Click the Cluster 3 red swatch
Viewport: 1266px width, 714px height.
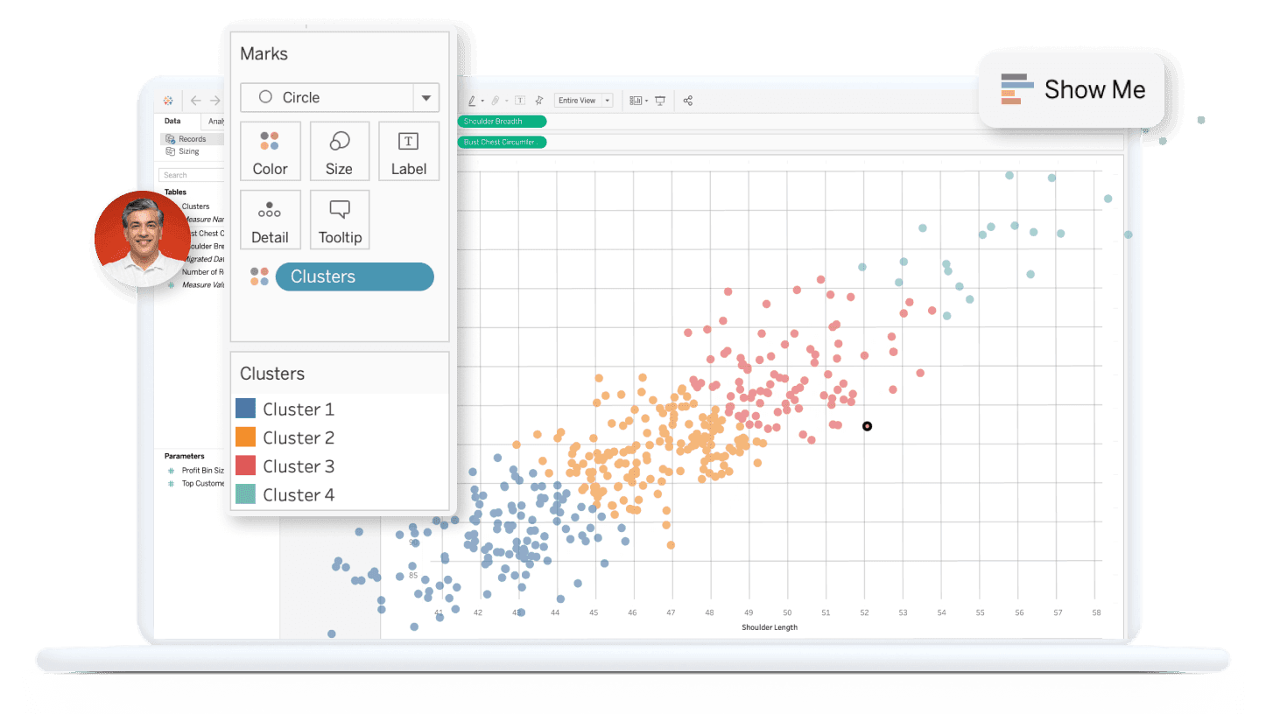(246, 466)
